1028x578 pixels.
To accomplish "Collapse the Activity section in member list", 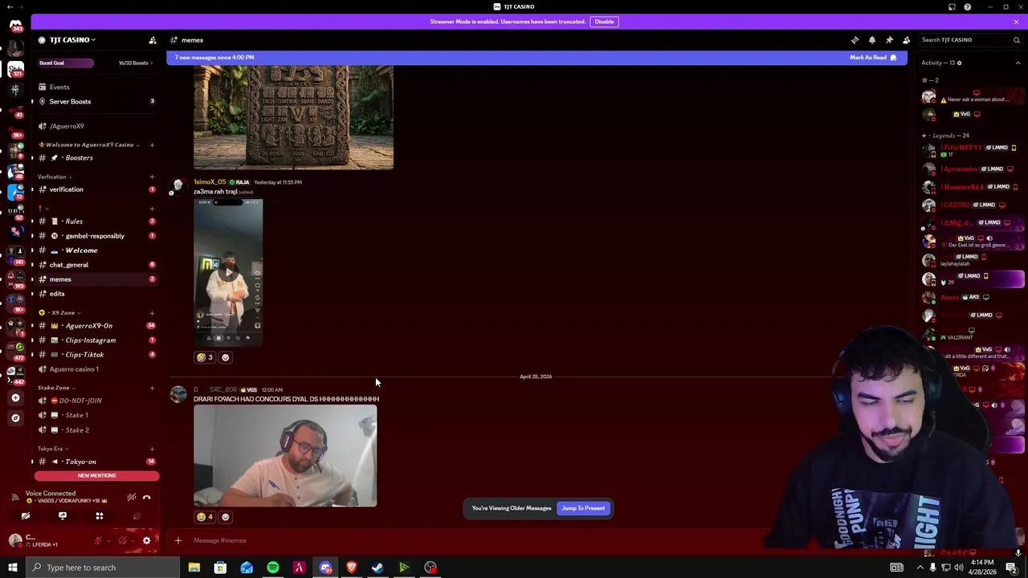I will pos(1018,63).
